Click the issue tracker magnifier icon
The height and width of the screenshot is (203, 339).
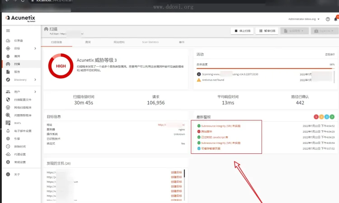[x=8, y=115]
